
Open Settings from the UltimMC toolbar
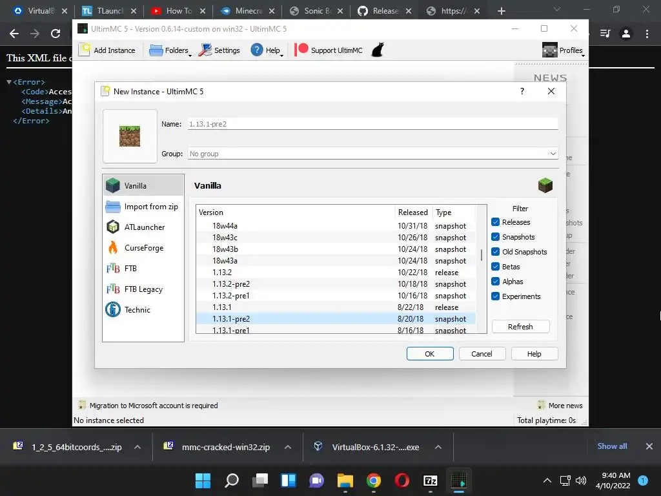pyautogui.click(x=219, y=50)
